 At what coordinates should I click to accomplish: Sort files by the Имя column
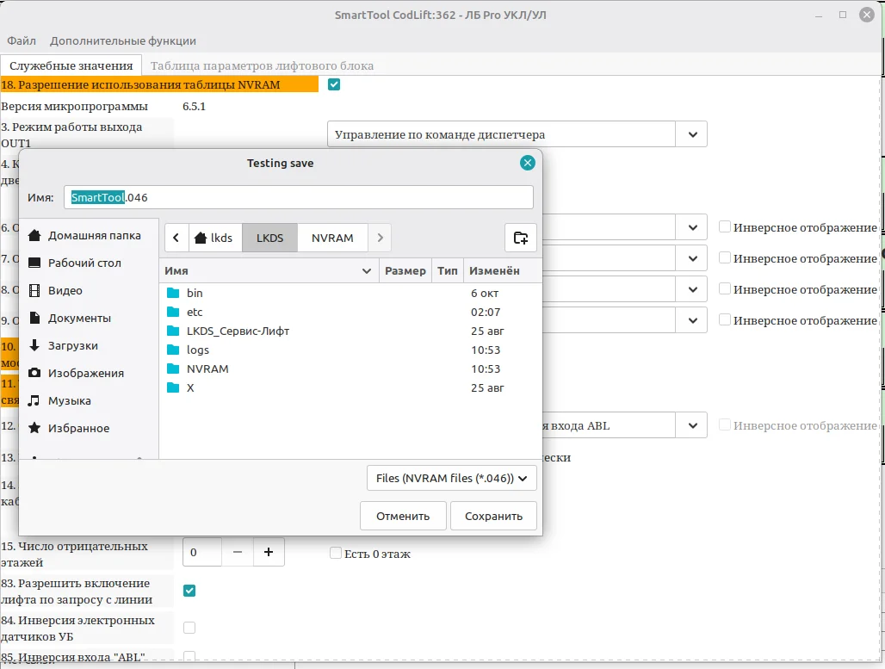coord(269,271)
